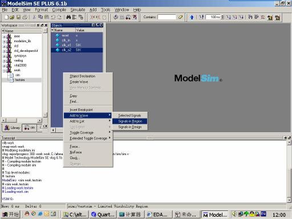This screenshot has width=292, height=219.
Task: Click the New file toolbar icon
Action: pos(6,17)
